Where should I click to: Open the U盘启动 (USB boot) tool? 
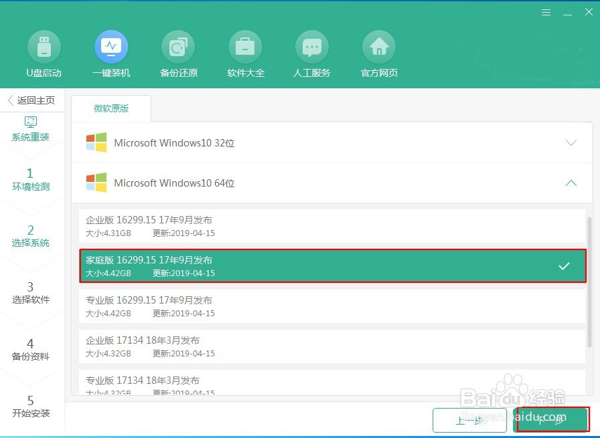tap(44, 53)
